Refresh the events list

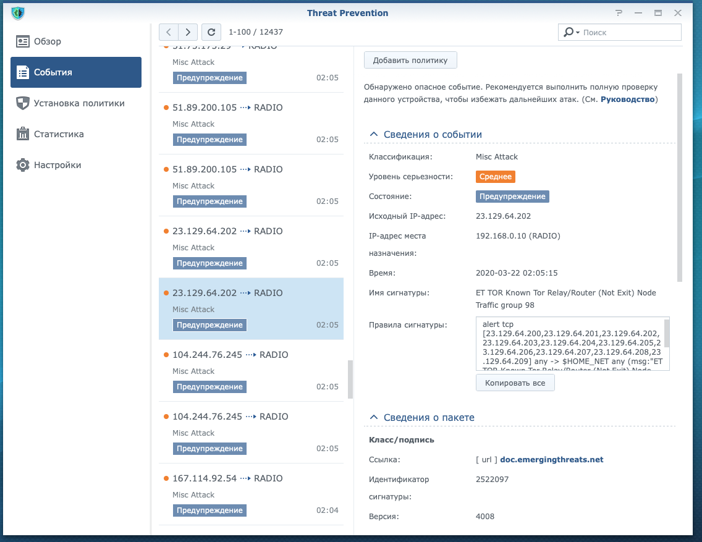coord(211,32)
